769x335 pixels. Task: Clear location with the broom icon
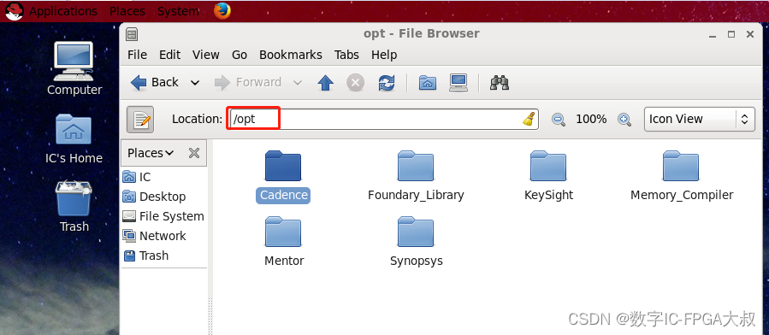[x=528, y=119]
